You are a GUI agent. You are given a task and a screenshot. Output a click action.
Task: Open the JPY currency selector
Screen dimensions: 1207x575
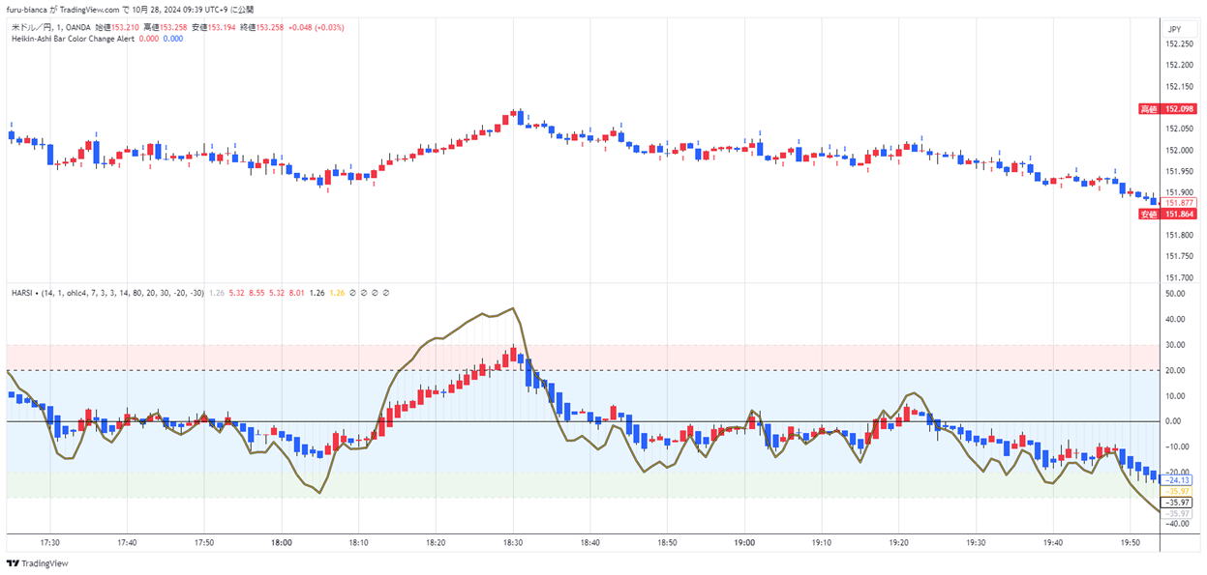tap(1174, 29)
